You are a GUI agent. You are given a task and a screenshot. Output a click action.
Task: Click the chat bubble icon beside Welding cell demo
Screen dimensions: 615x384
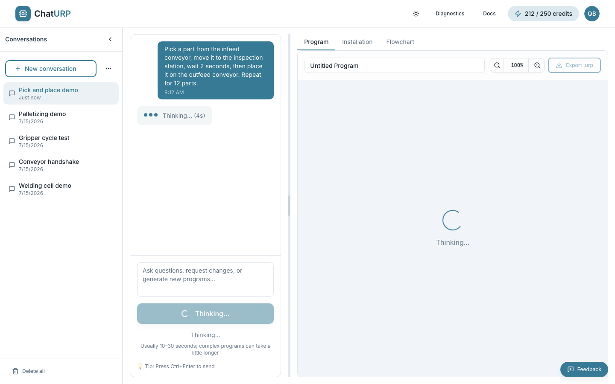click(x=12, y=189)
